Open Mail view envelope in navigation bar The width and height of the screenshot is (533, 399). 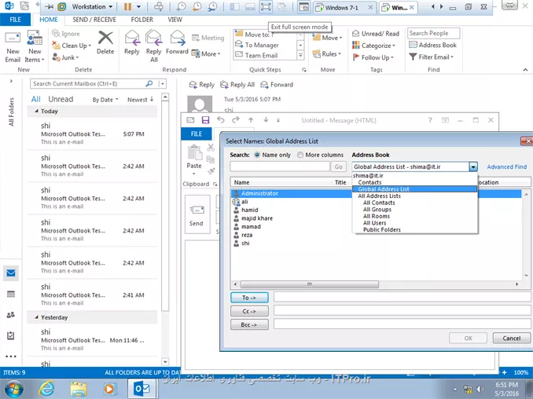11,273
